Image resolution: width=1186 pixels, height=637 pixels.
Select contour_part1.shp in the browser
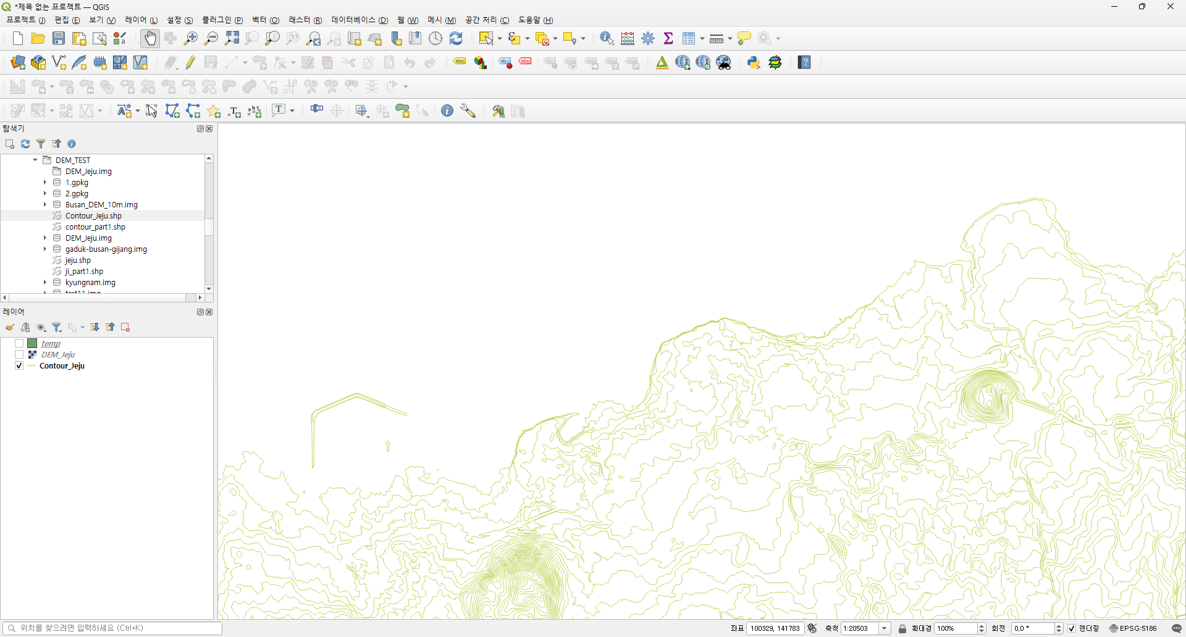[x=95, y=227]
